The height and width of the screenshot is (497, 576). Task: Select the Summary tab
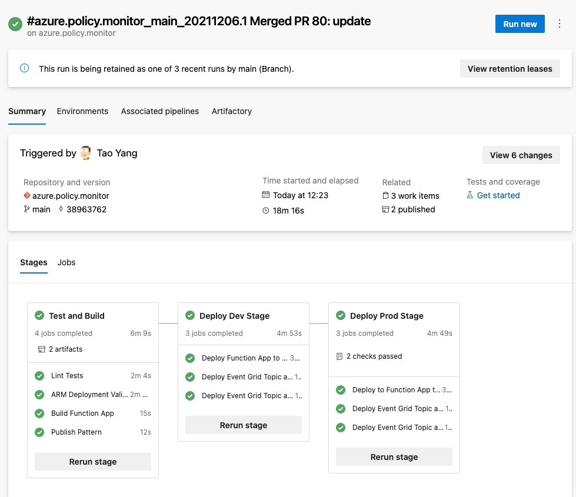pyautogui.click(x=27, y=111)
